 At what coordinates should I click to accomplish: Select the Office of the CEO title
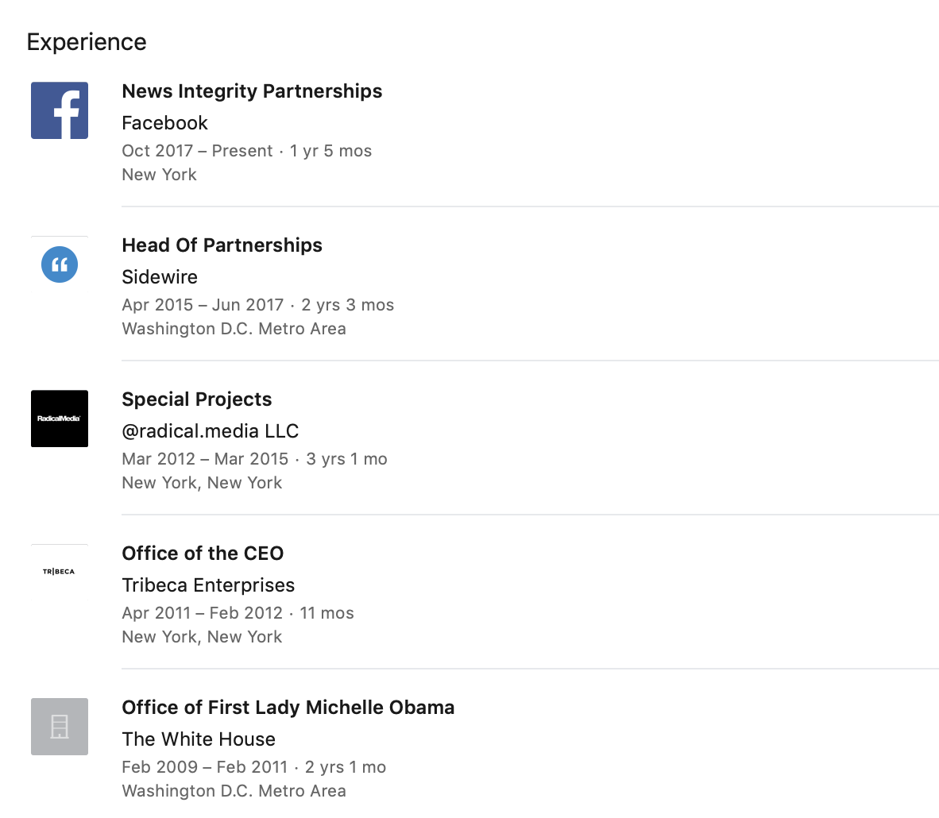coord(203,554)
